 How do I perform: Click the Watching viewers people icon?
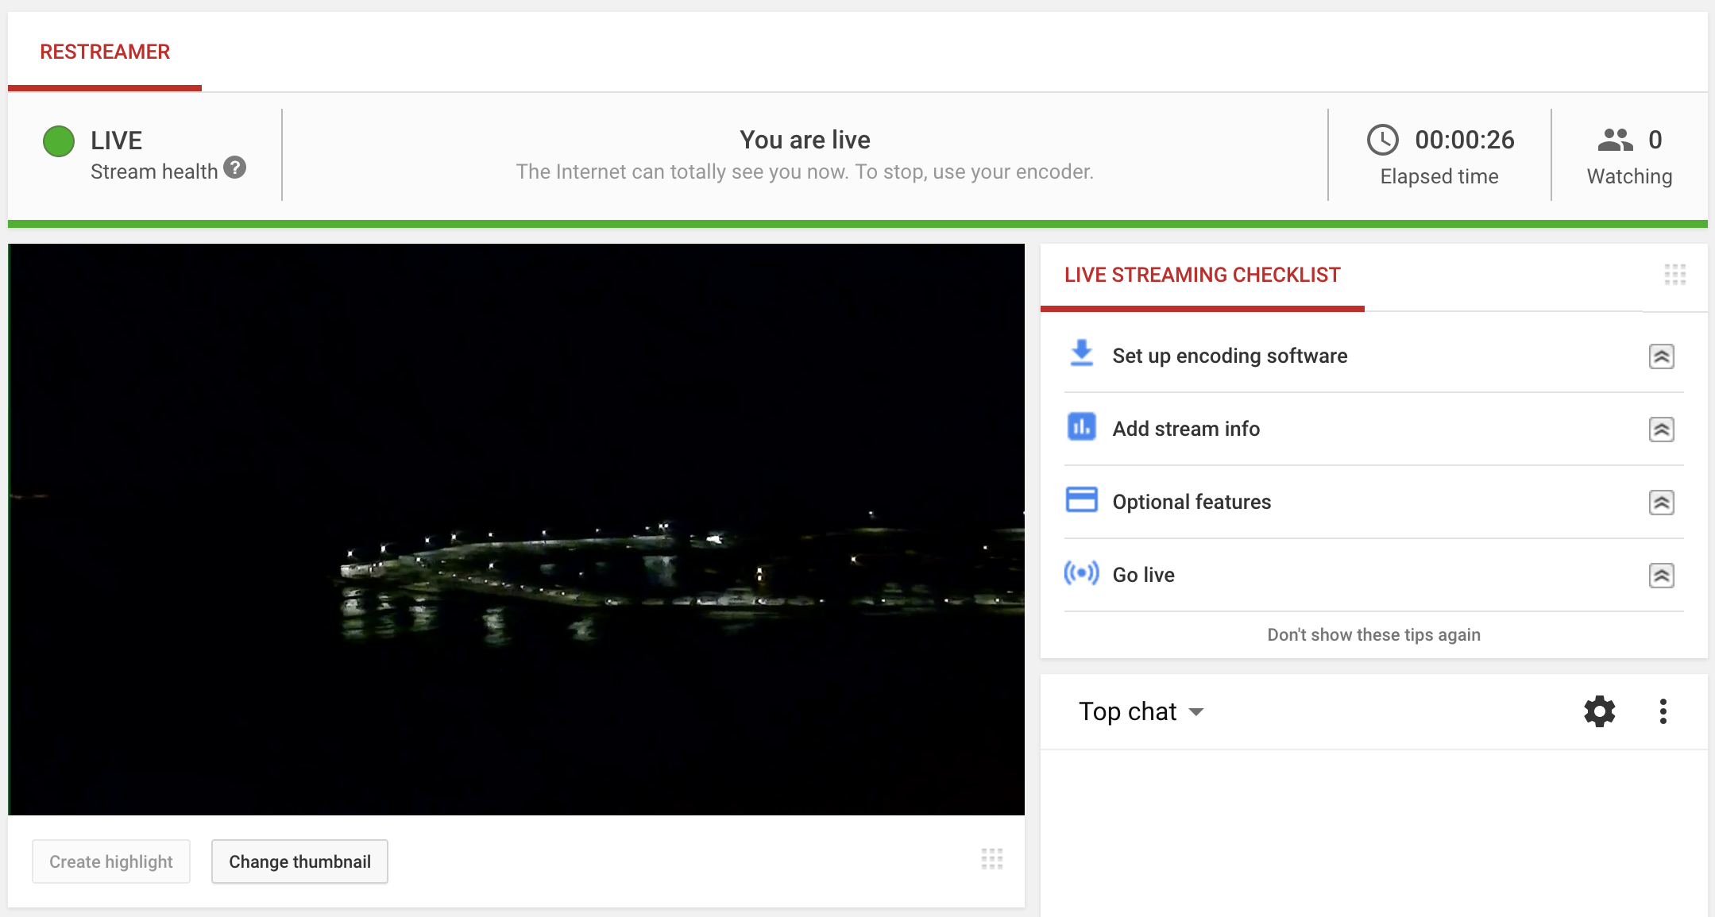point(1615,140)
